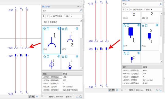Screen dimensions: 165x99
Task: Click 端子和插头 breadcrumb above the XBSK thumbnails
Action: pyautogui.click(x=137, y=9)
